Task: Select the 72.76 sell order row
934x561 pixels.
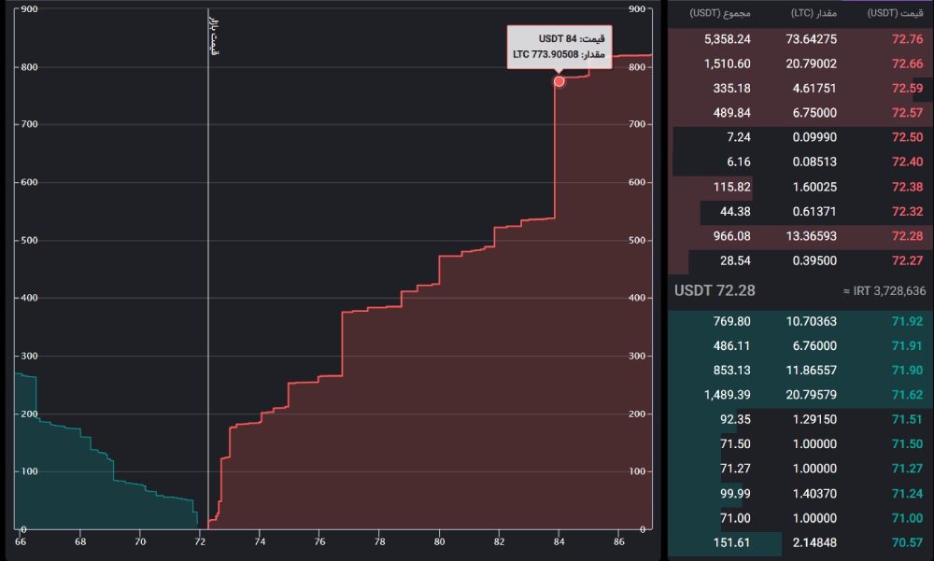Action: pos(800,39)
